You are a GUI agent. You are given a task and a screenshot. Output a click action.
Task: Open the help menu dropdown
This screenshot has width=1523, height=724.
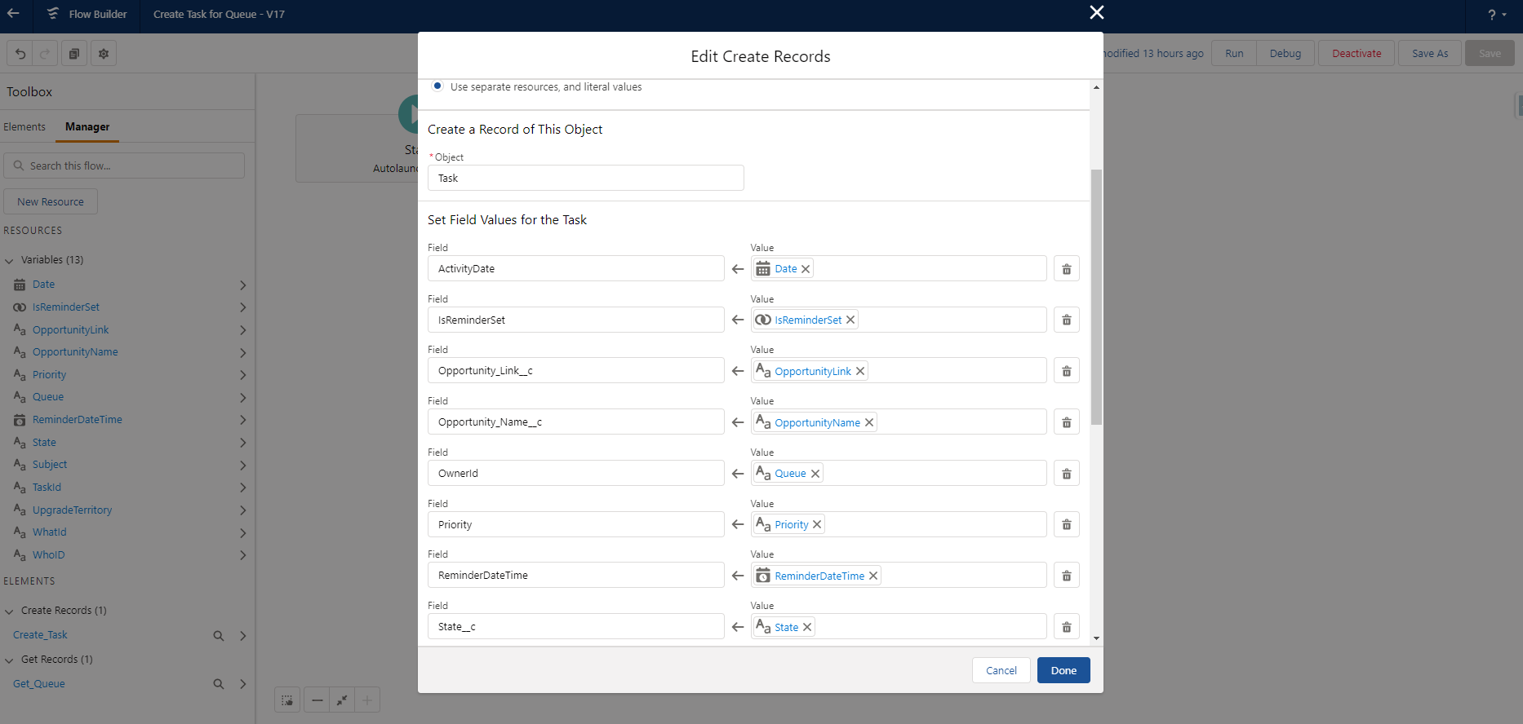point(1496,15)
